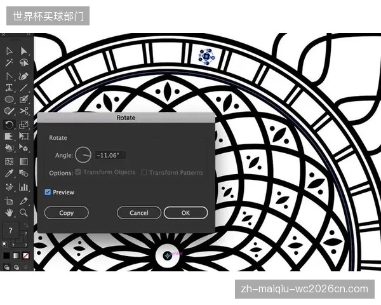The width and height of the screenshot is (381, 305).
Task: Select the Shape Builder tool
Action: pyautogui.click(x=9, y=147)
